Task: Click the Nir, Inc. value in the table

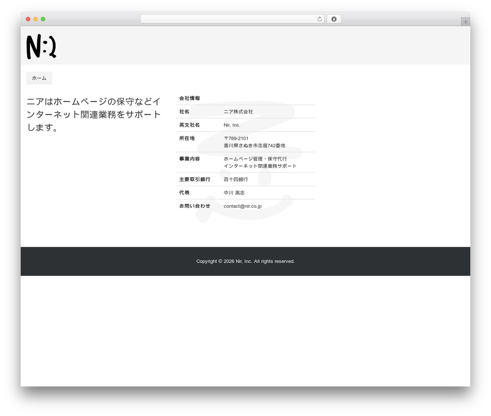Action: 232,125
